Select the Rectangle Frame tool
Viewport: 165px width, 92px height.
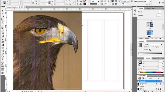coord(3,33)
